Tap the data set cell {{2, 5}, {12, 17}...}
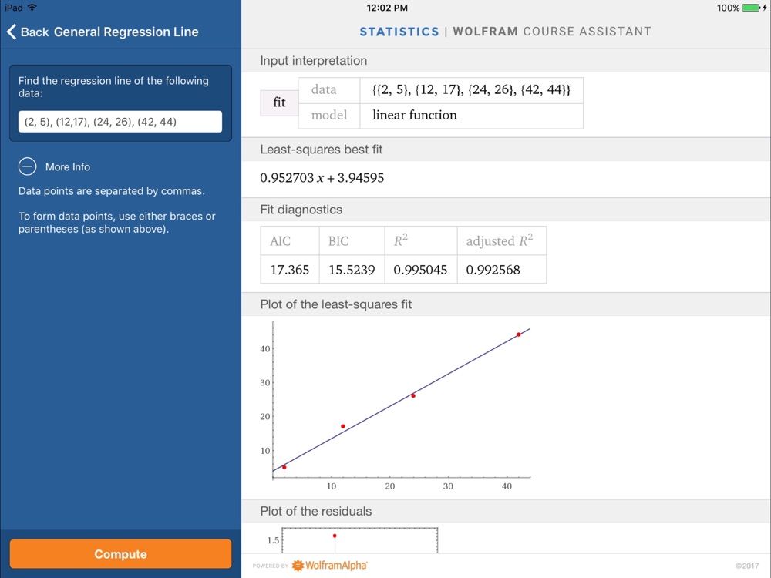 pyautogui.click(x=471, y=89)
